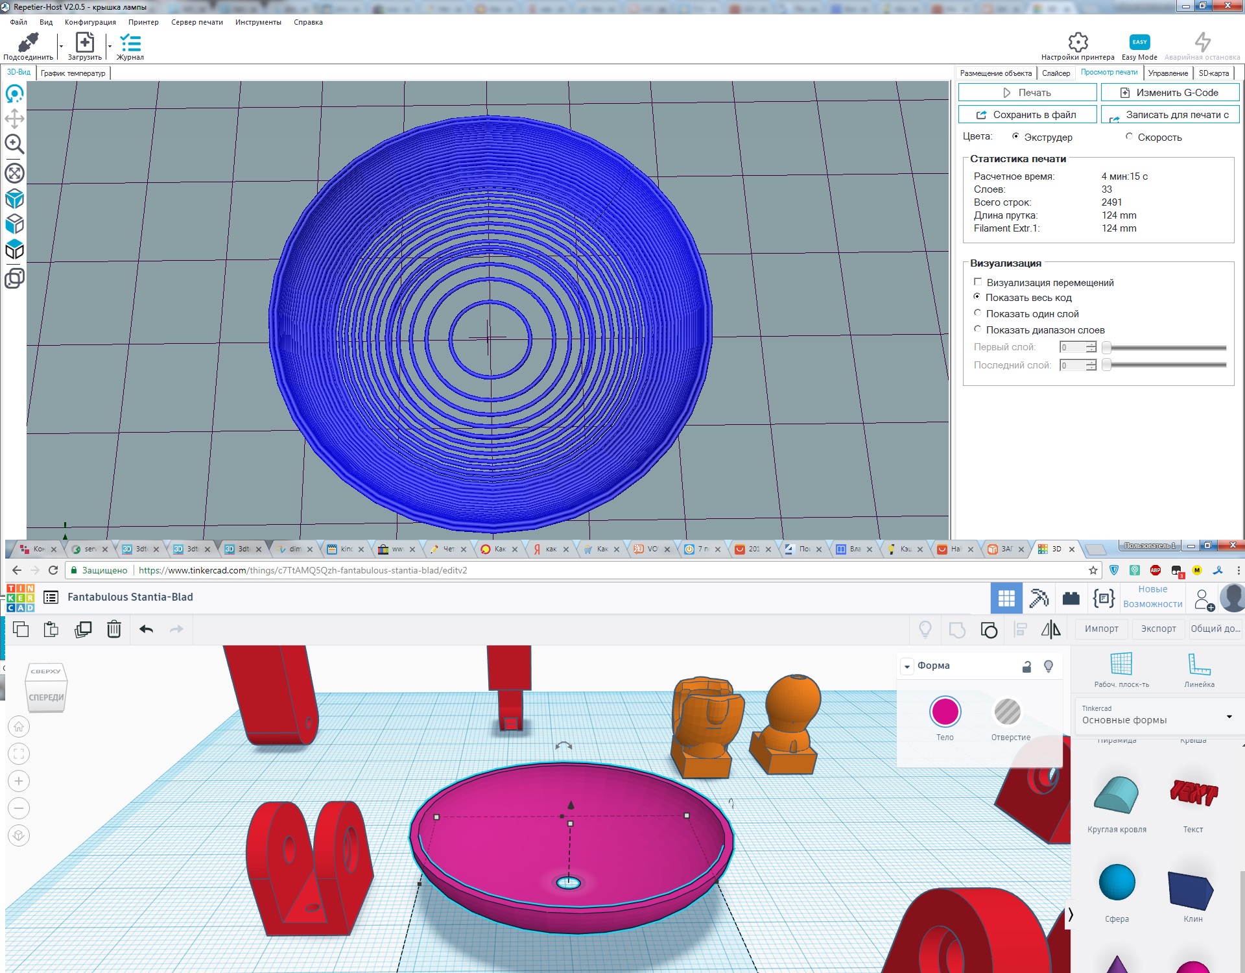Choose the pink Тело color swatch
Image resolution: width=1245 pixels, height=973 pixels.
(x=945, y=712)
